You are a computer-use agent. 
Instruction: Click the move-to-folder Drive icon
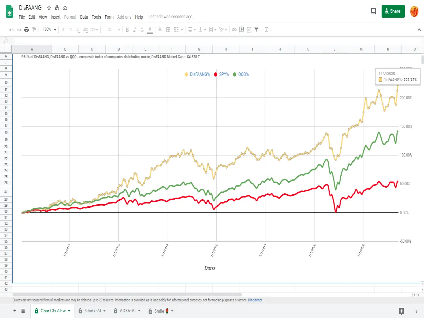point(57,8)
